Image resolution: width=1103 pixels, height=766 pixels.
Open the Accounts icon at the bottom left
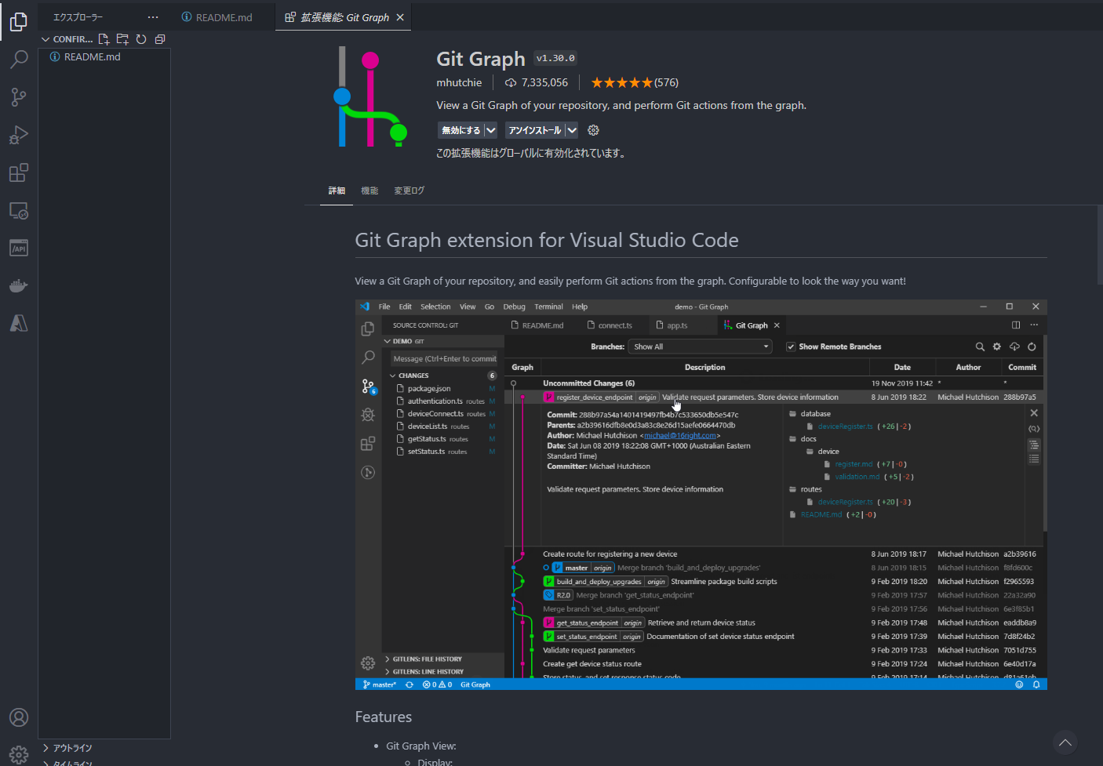[19, 717]
